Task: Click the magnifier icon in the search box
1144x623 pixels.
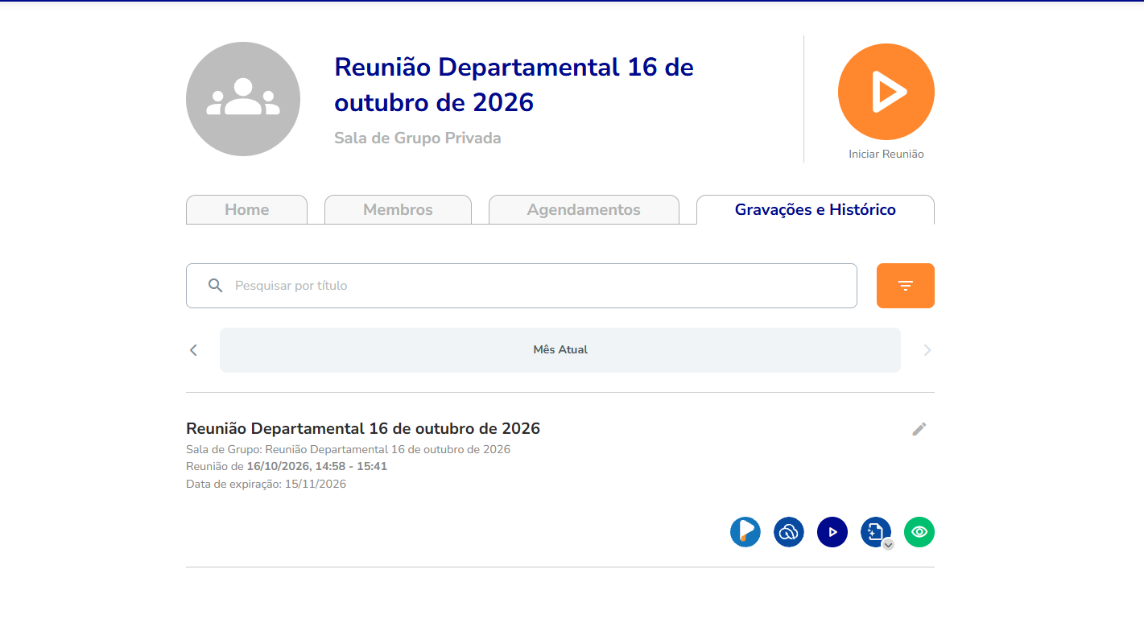Action: tap(215, 286)
